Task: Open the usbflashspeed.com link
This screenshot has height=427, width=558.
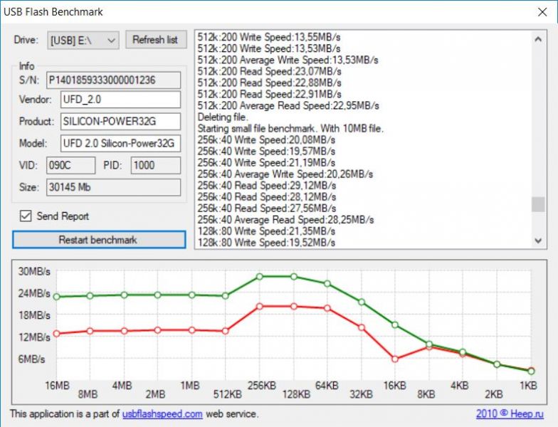Action: pos(162,413)
